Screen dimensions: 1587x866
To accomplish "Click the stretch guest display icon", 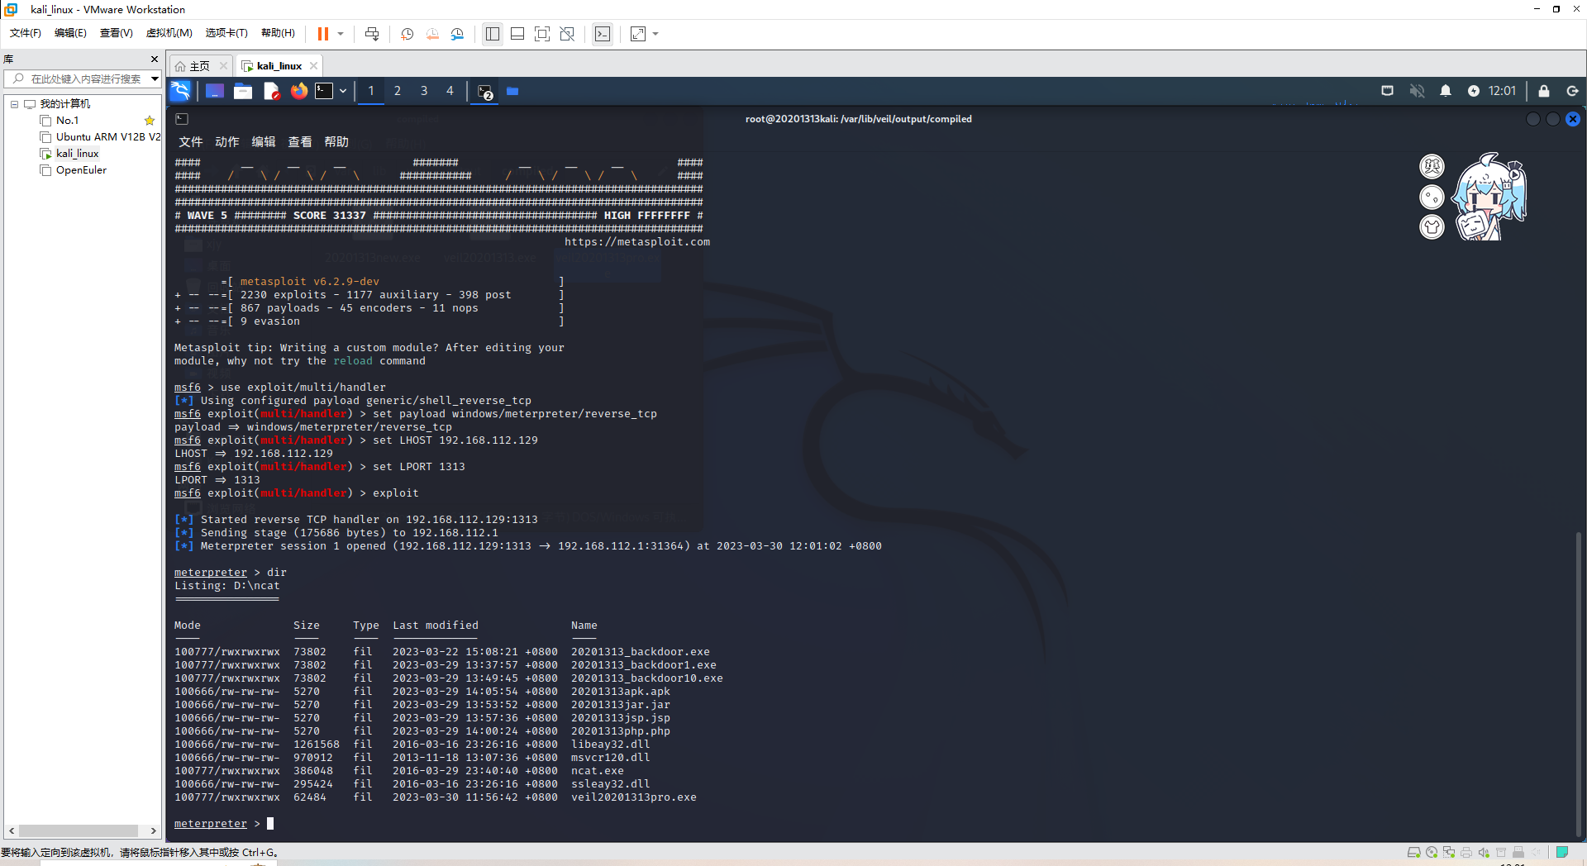I will pyautogui.click(x=638, y=34).
